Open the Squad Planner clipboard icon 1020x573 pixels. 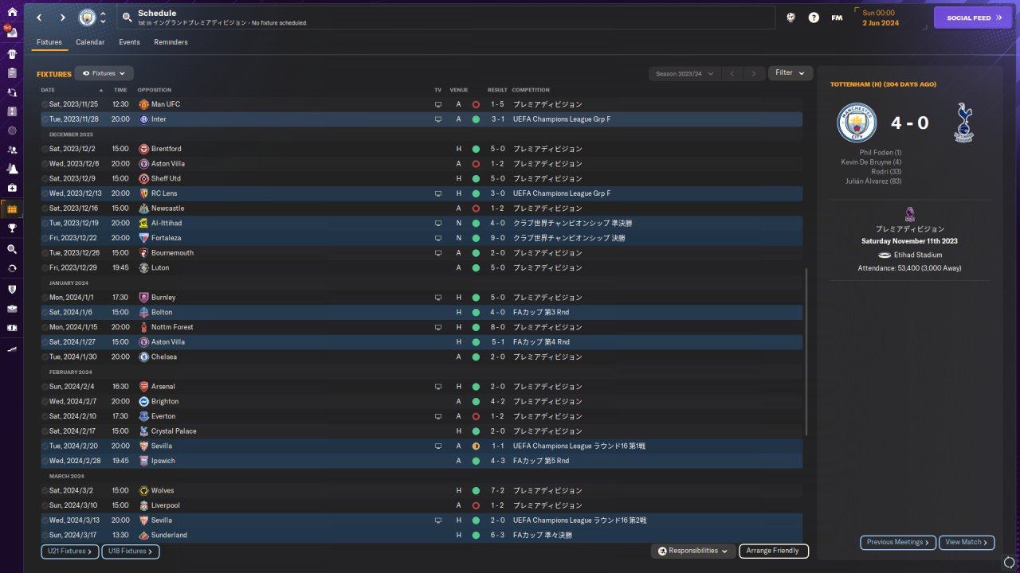[x=12, y=73]
